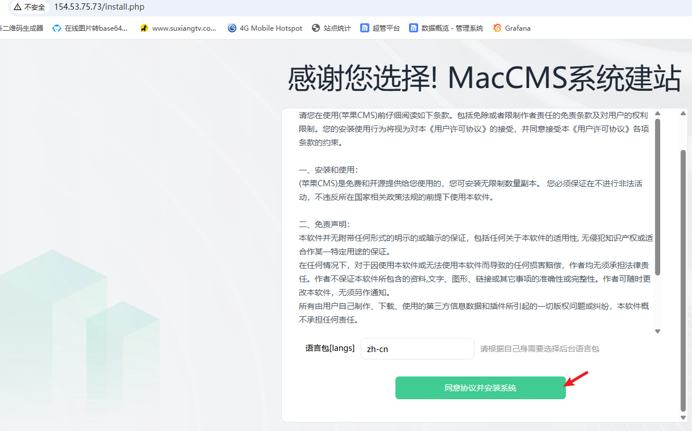The image size is (692, 431).
Task: Click the address bar URL 154.53.75.73/install.php
Action: click(99, 7)
